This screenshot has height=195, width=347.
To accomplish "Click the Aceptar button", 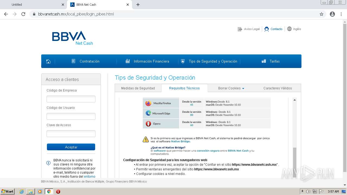I will click(71, 147).
